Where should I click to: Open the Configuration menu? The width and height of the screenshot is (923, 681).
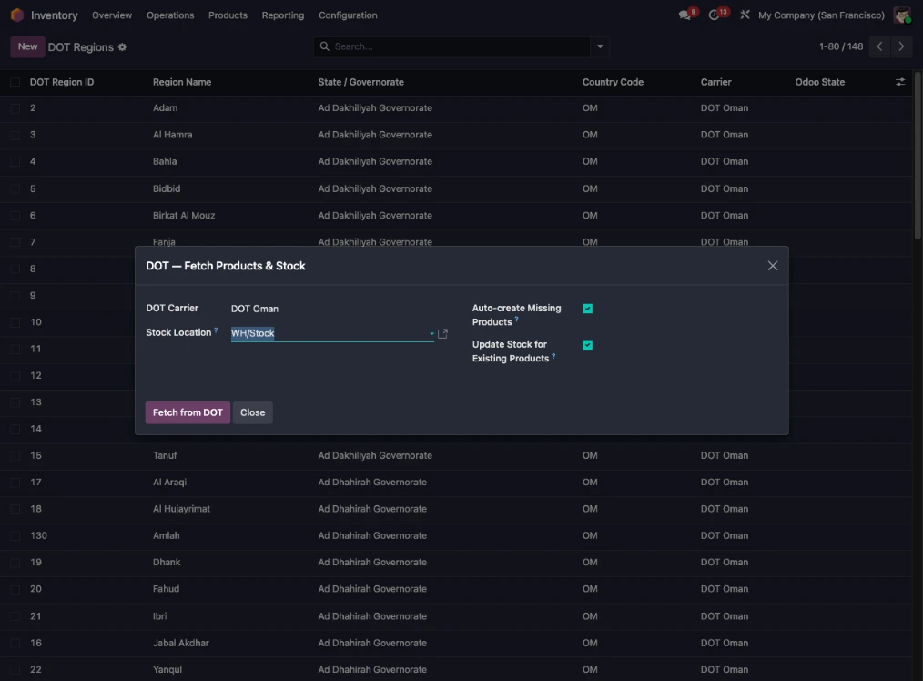pyautogui.click(x=348, y=15)
